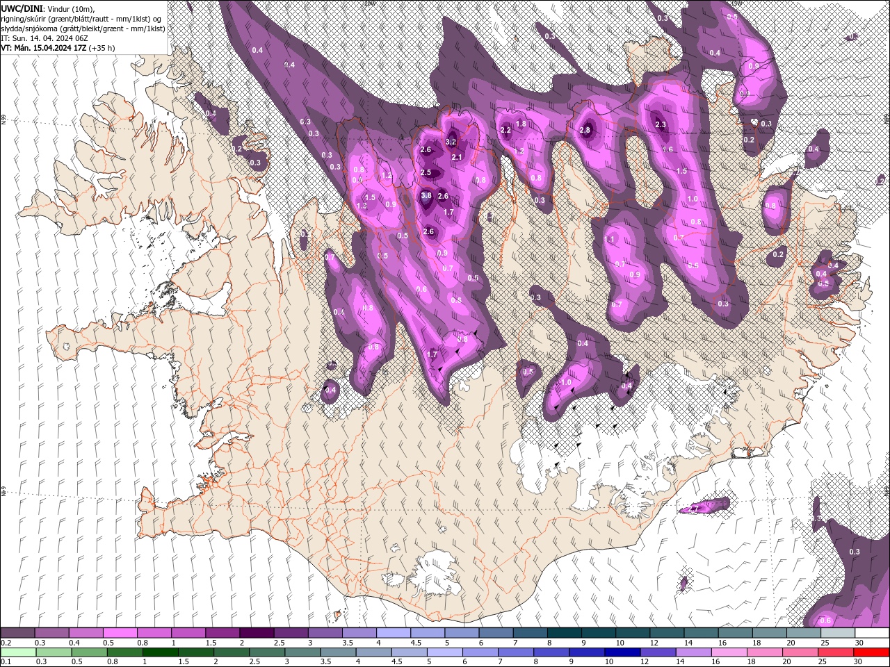This screenshot has height=667, width=890.
Task: Click the 0.2 label under the top legend row
Action: tap(5, 643)
